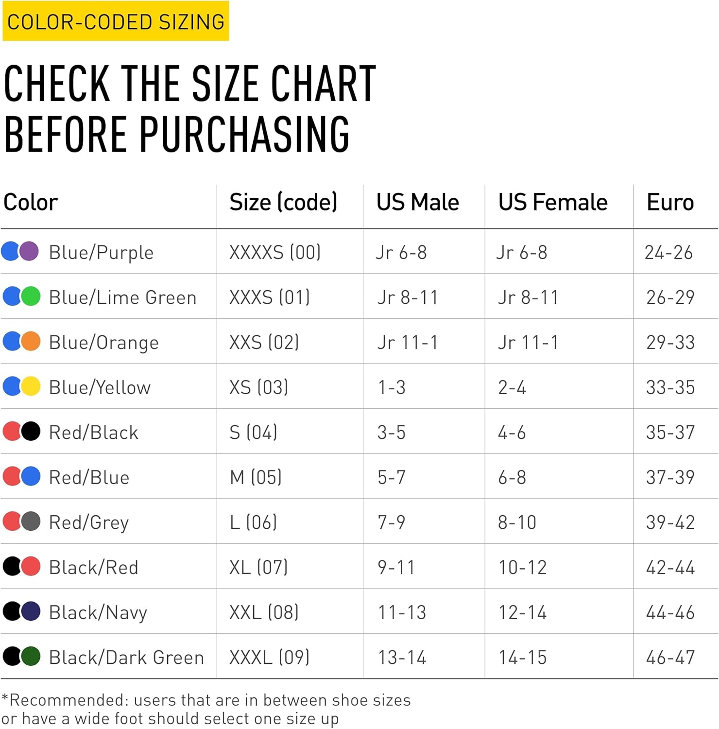Click the lime green dot swatch

[x=31, y=296]
